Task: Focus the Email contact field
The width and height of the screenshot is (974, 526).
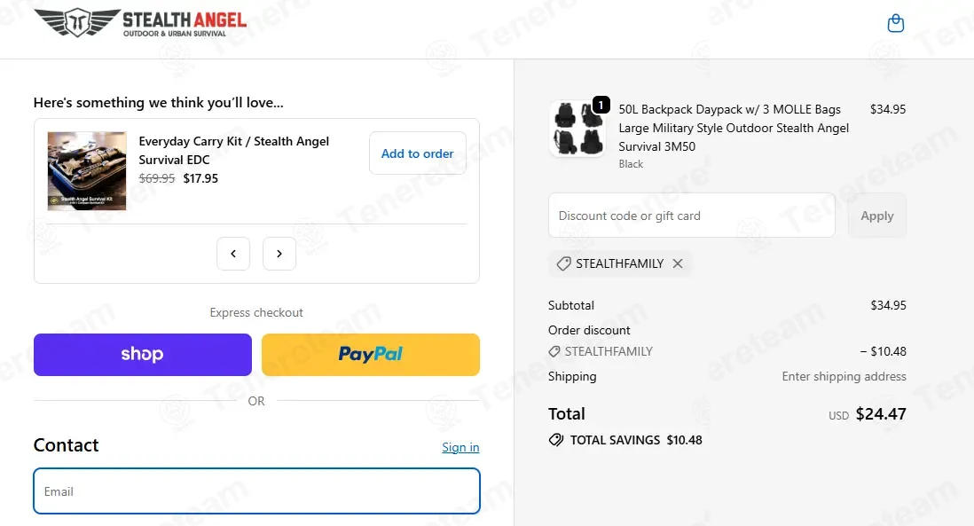Action: [256, 491]
